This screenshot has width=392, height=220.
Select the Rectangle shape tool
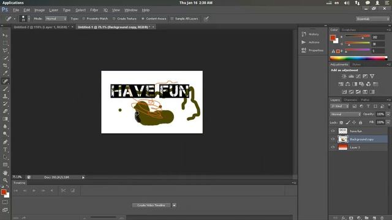pyautogui.click(x=5, y=165)
